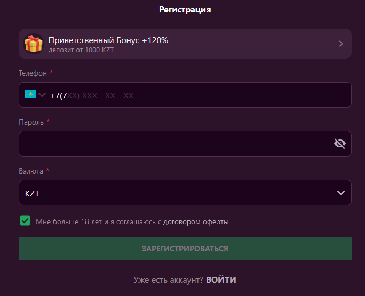This screenshot has width=365, height=296.
Task: Show password using crossed-eye icon
Action: click(x=339, y=143)
